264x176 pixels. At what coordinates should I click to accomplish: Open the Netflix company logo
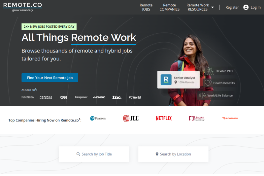pos(164,118)
